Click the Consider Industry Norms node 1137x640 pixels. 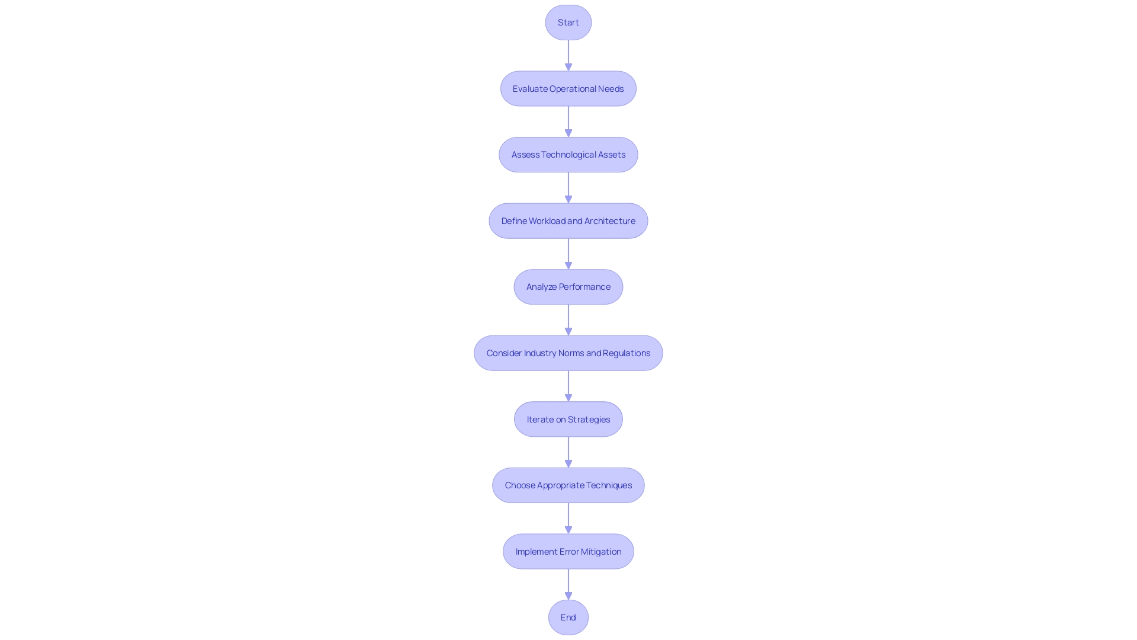point(568,353)
